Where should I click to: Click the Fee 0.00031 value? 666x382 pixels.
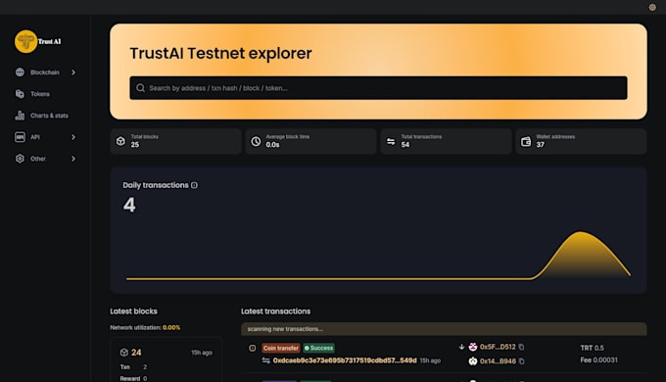[x=598, y=359]
